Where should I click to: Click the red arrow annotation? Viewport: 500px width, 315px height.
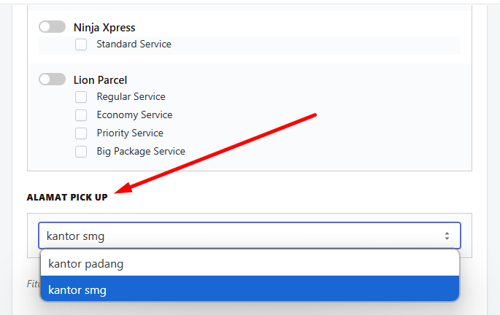pyautogui.click(x=215, y=153)
